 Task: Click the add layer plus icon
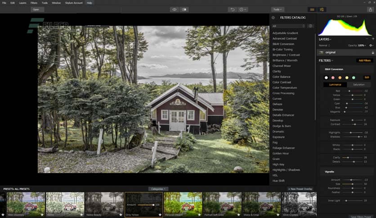click(373, 39)
